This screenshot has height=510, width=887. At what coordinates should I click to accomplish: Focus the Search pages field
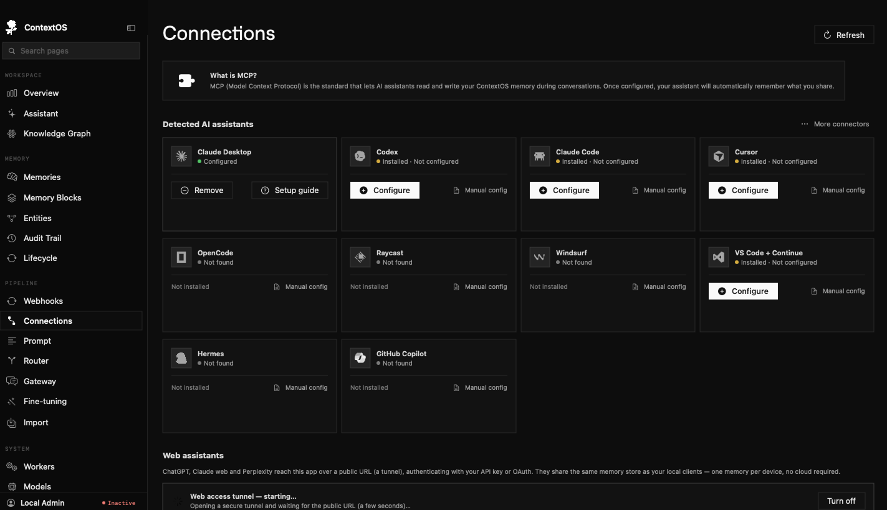(71, 51)
